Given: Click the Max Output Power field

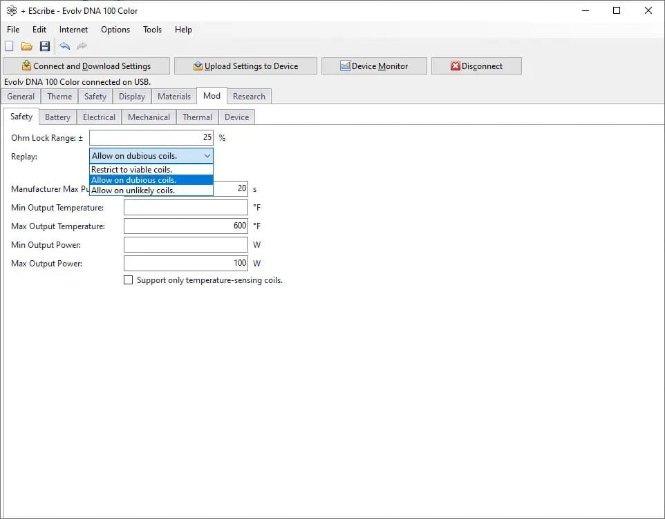Looking at the screenshot, I should click(x=186, y=264).
